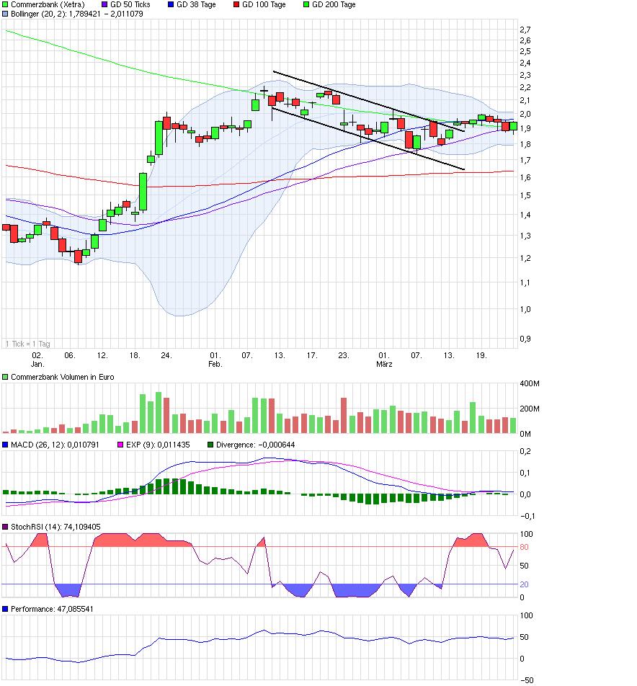Click the StochRSI 80 overbought level label

pos(524,548)
